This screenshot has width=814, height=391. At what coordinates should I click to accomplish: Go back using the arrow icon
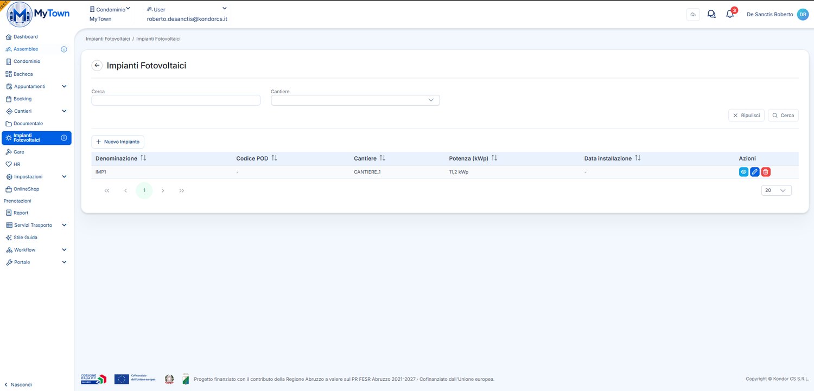coord(97,66)
